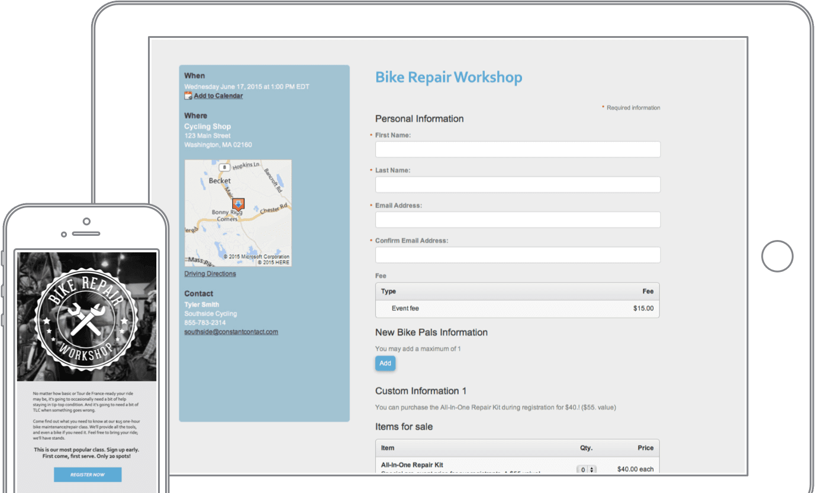Click the Southside Cycling text
Viewport: 815px width, 493px height.
(211, 314)
